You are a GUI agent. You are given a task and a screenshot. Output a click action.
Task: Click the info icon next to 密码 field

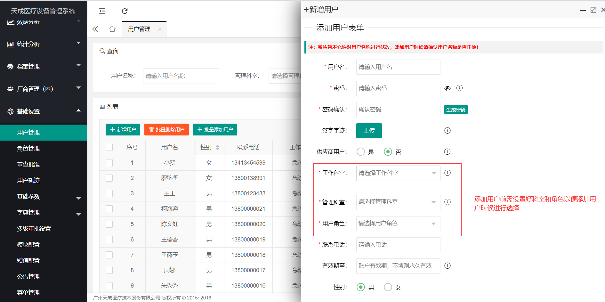[x=459, y=88]
